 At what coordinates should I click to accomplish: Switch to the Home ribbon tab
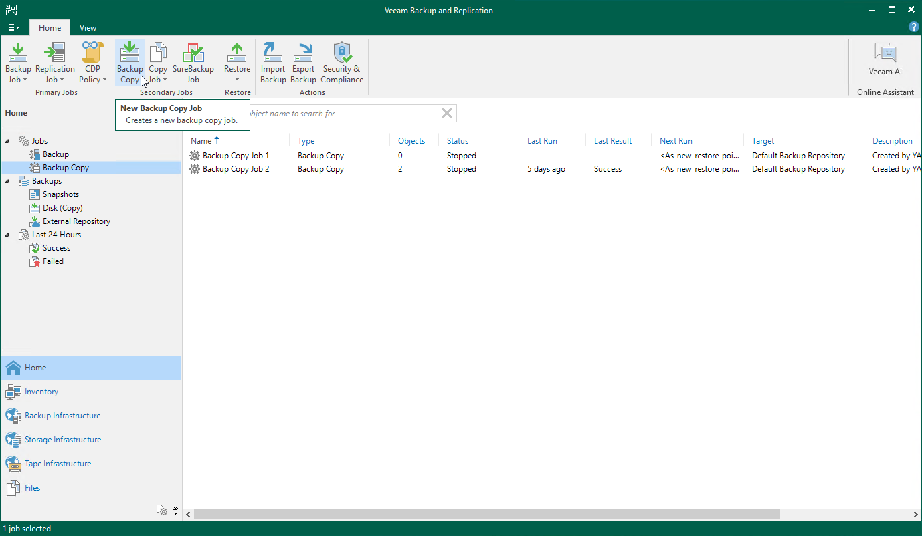(x=50, y=28)
